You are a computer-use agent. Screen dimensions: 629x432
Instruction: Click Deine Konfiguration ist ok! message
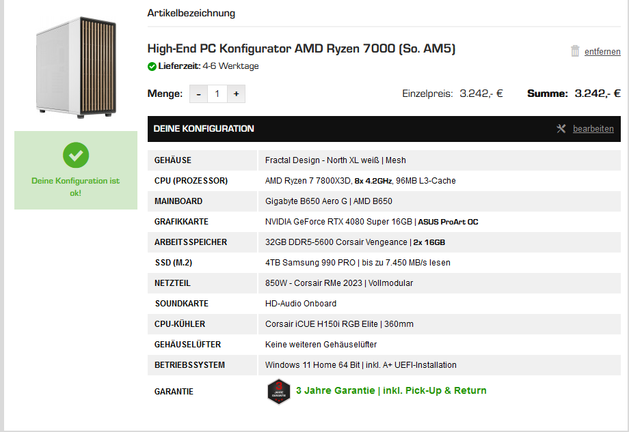click(75, 186)
